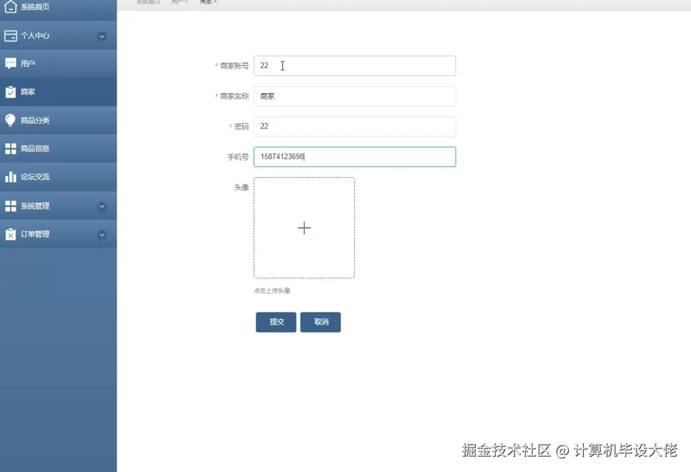
Task: Expand the 订单管理 sidebar section
Action: (x=102, y=233)
